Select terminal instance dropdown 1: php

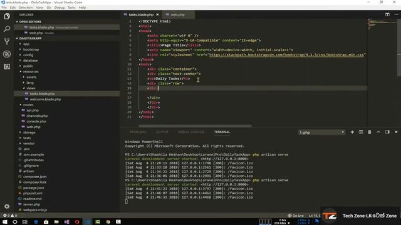point(321,132)
